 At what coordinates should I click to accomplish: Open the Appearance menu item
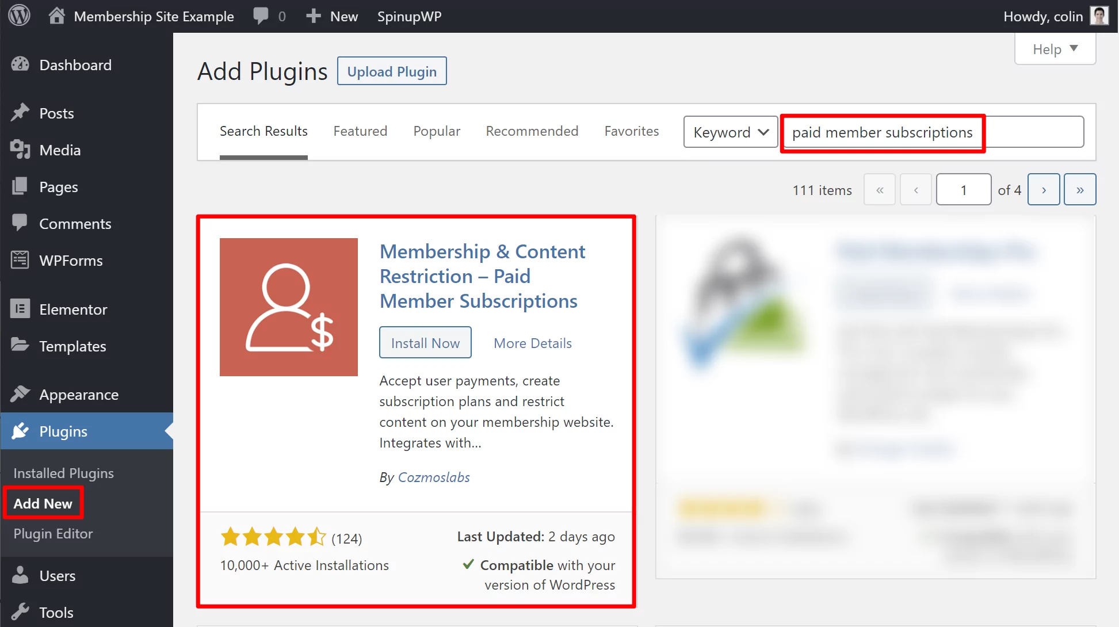86,394
